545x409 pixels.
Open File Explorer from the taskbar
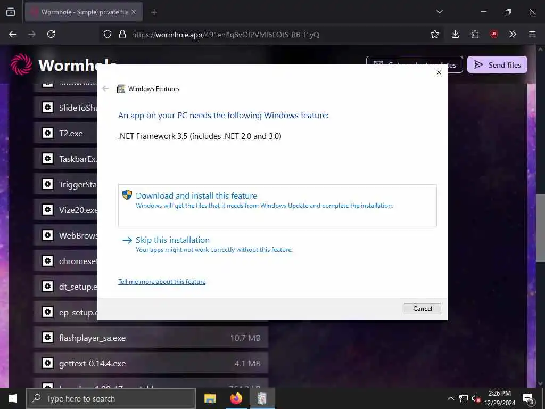point(210,398)
